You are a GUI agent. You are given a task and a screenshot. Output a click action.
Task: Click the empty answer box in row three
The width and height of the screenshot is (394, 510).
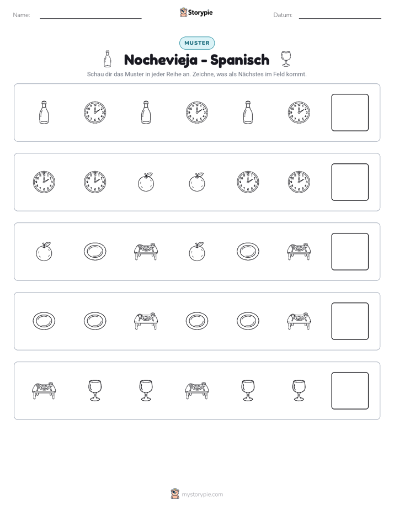(350, 252)
